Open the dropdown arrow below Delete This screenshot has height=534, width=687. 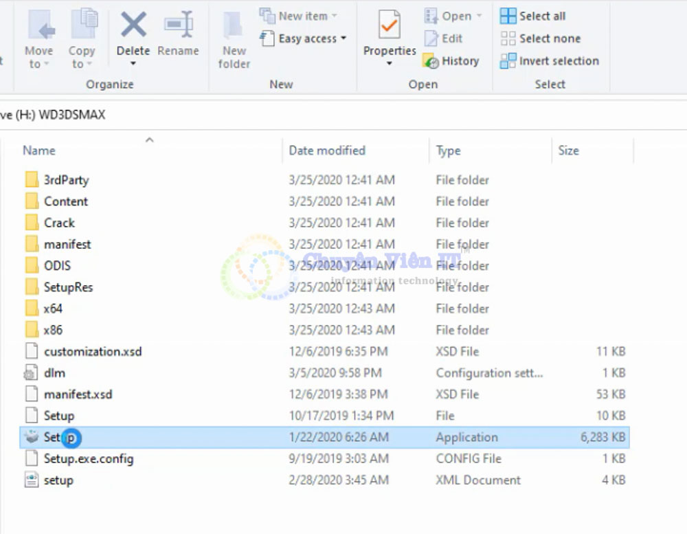(133, 65)
